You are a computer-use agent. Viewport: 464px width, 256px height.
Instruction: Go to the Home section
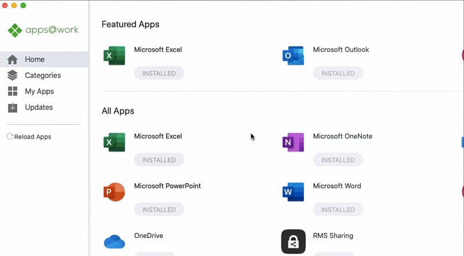(x=44, y=59)
